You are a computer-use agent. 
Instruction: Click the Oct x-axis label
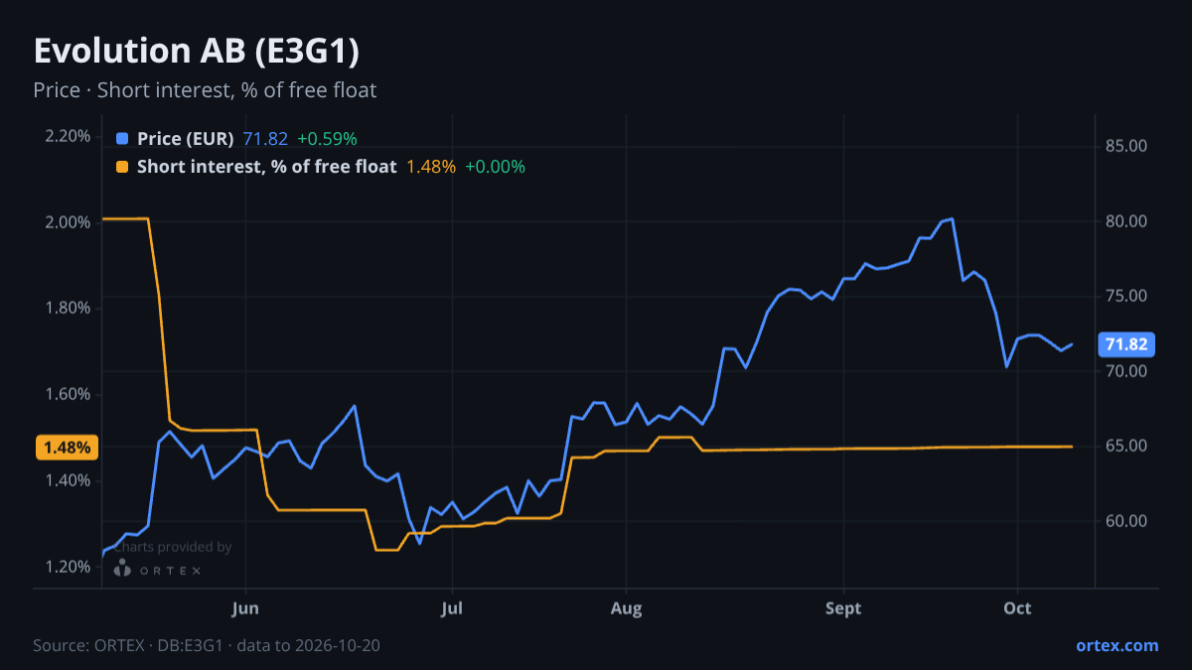point(1016,608)
